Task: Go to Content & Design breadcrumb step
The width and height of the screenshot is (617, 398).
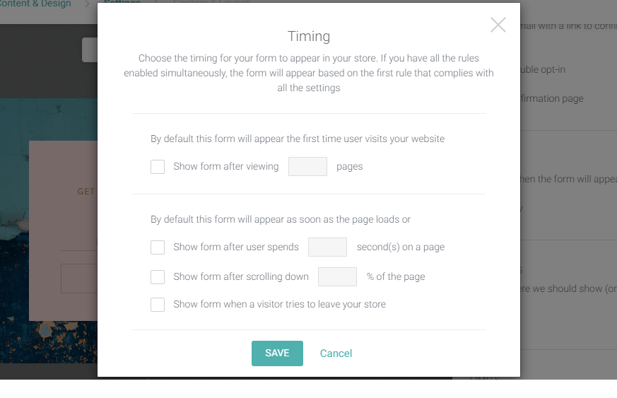Action: (35, 4)
